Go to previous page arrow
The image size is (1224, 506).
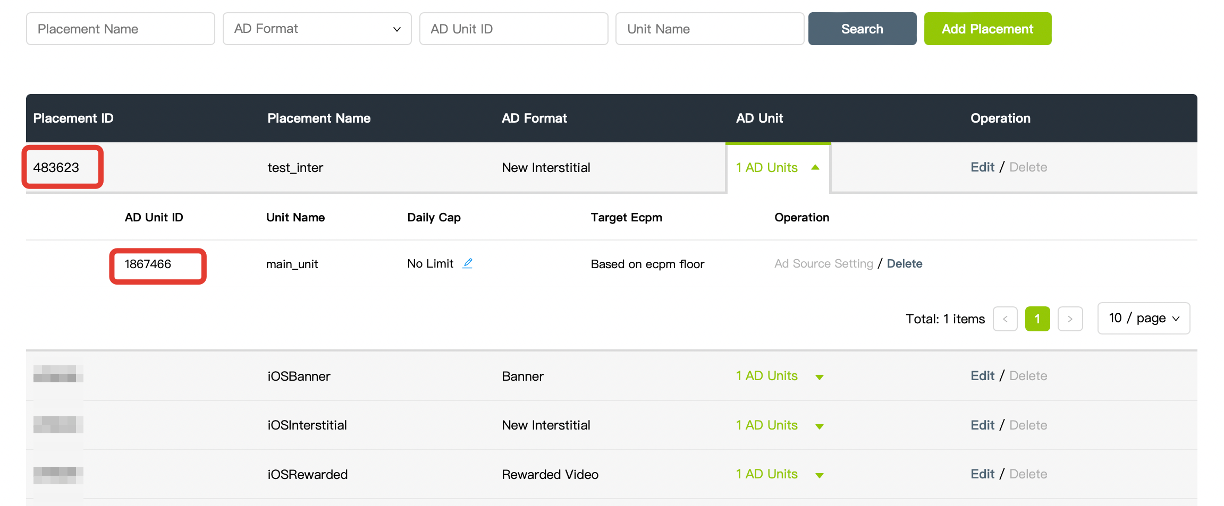(1004, 319)
